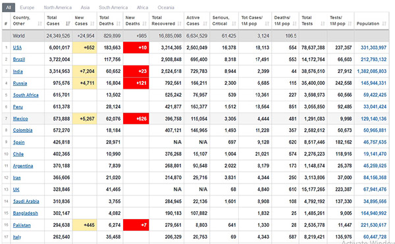Sort by Total Recovered column arrows
Viewport: 395px width, 244px height.
tap(180, 24)
